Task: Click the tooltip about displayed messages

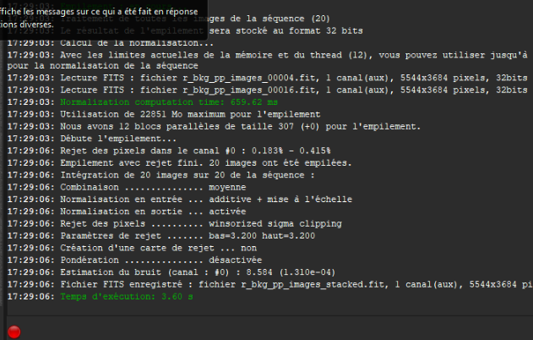Action: [x=100, y=18]
